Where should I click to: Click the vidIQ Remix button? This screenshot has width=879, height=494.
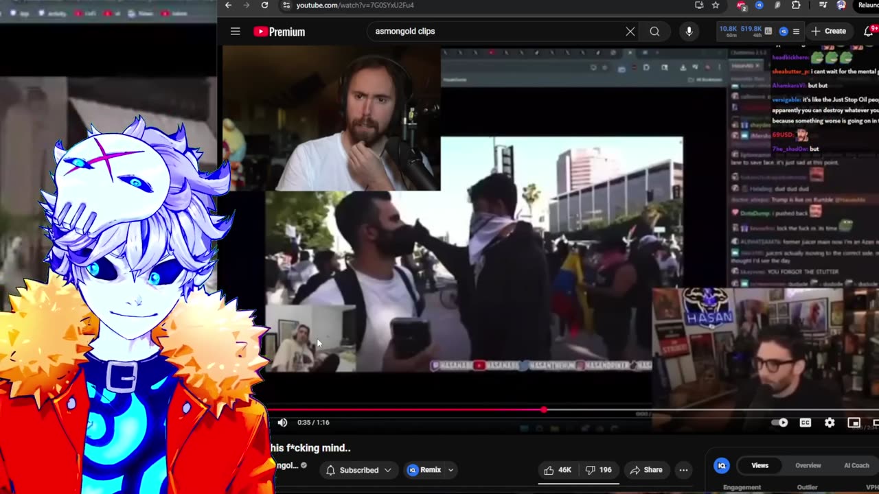(424, 470)
